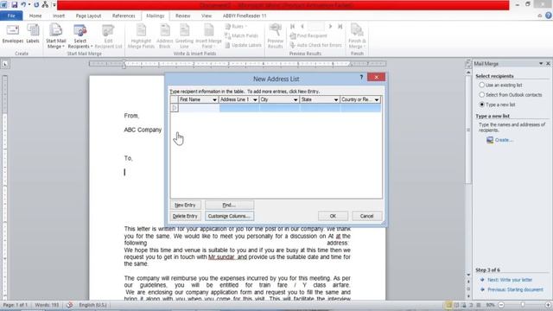Click 'Next: Write your letter' link
Screen dimensions: 553x311
point(510,280)
